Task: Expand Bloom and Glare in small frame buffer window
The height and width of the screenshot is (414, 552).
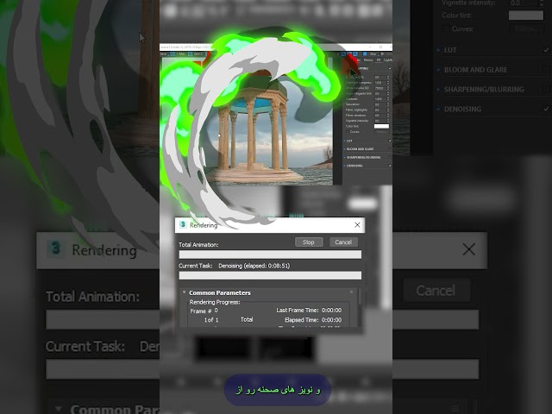Action: point(344,149)
